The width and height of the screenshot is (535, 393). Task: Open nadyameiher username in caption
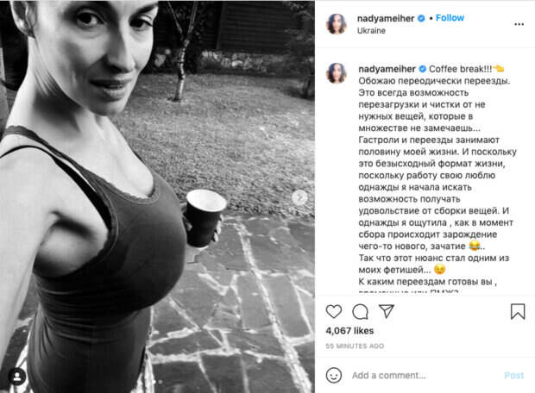387,69
